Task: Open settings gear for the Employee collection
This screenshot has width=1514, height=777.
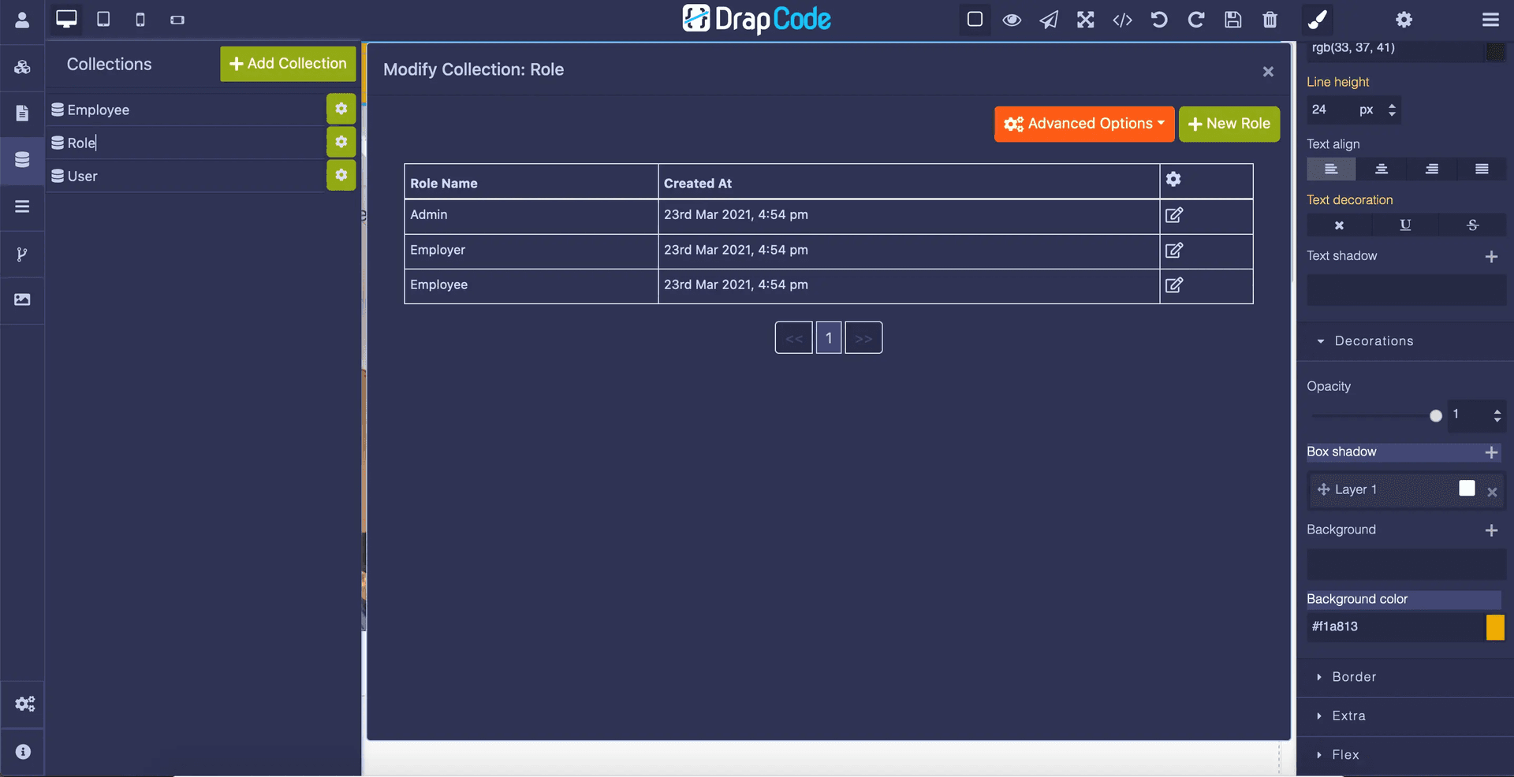Action: 341,109
